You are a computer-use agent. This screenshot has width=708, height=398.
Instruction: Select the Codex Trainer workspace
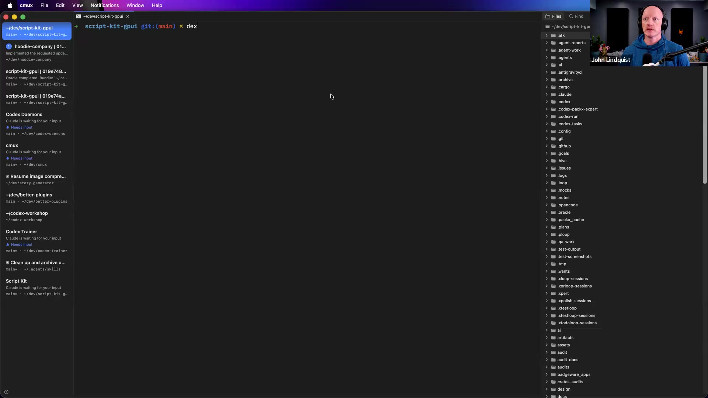pyautogui.click(x=37, y=241)
